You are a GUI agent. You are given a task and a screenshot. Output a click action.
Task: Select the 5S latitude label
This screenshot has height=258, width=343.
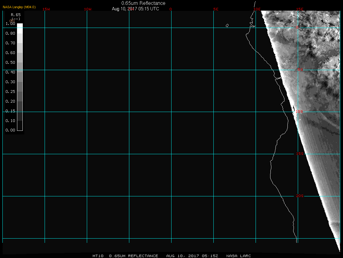[x=300, y=70]
